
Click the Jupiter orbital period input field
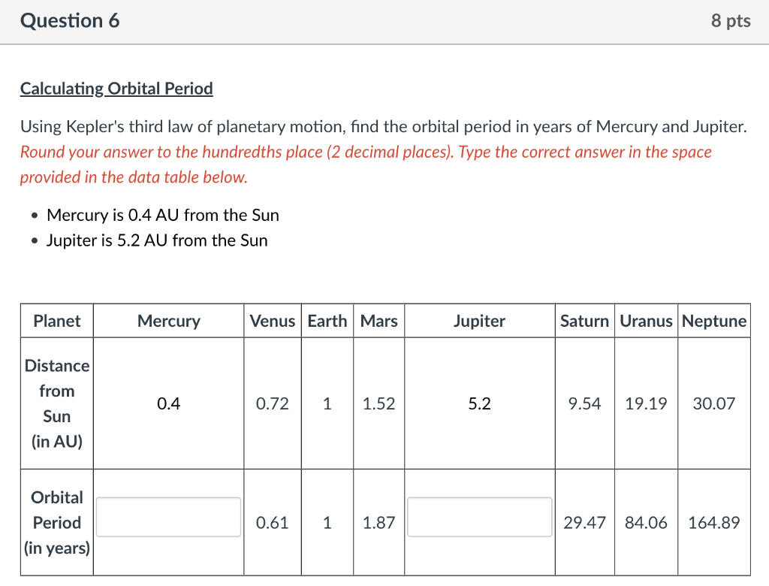[x=479, y=517]
